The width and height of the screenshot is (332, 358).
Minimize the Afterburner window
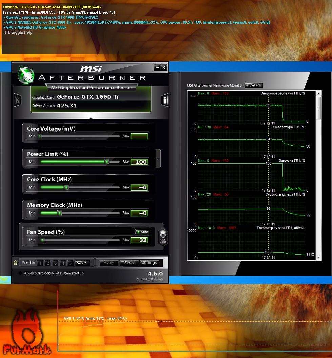point(157,67)
